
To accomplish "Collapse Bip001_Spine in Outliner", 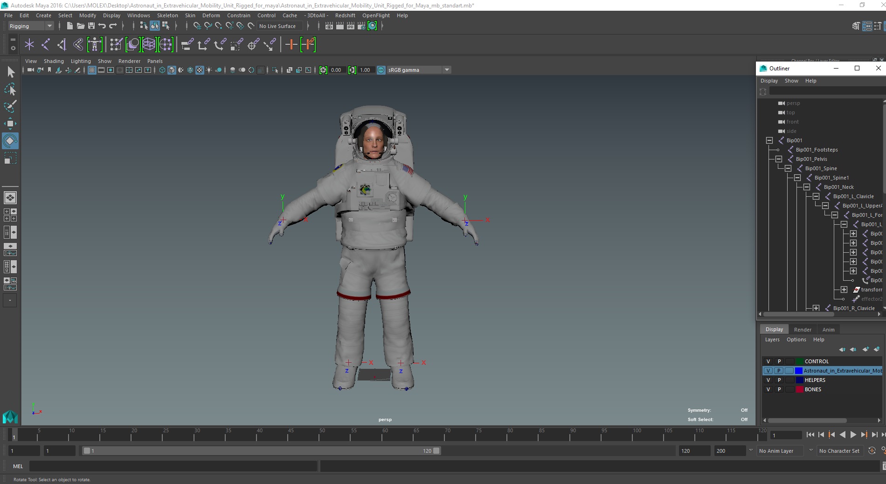I will [x=788, y=168].
